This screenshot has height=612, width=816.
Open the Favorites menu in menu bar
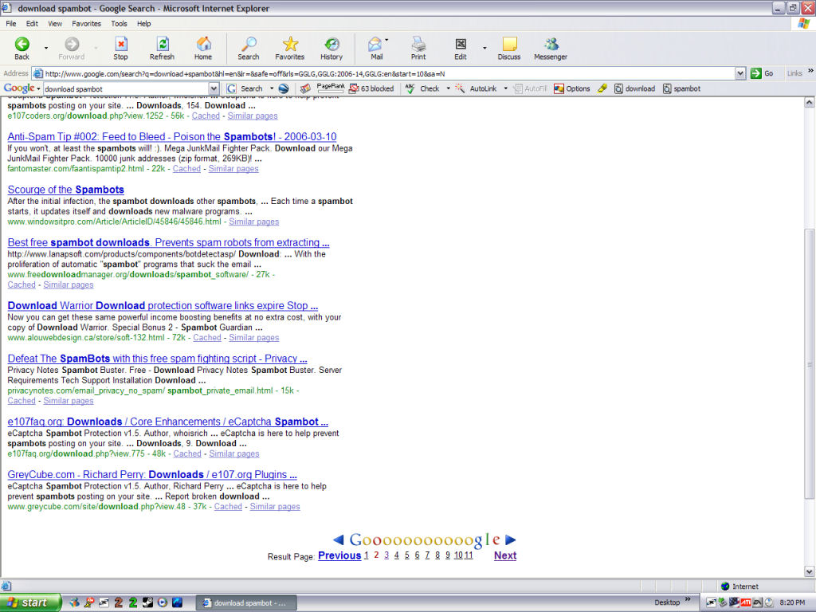pos(86,23)
